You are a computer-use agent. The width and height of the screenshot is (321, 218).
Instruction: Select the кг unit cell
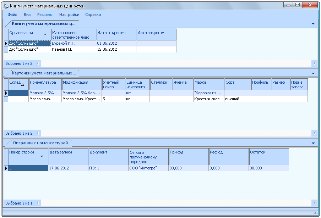pyautogui.click(x=137, y=99)
